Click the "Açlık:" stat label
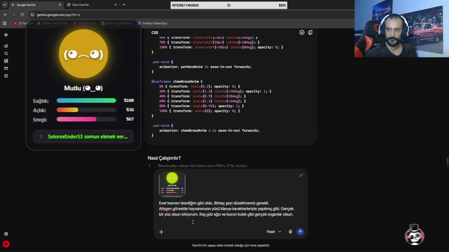Image resolution: width=449 pixels, height=252 pixels. (39, 110)
